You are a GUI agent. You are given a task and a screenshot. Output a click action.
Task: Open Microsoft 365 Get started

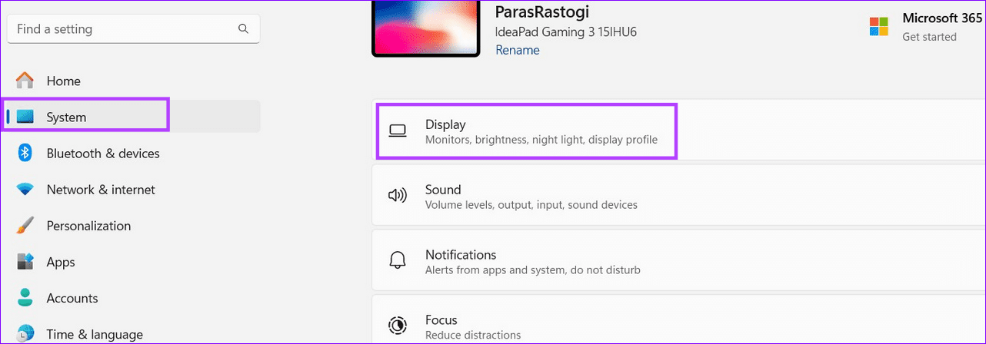click(930, 37)
